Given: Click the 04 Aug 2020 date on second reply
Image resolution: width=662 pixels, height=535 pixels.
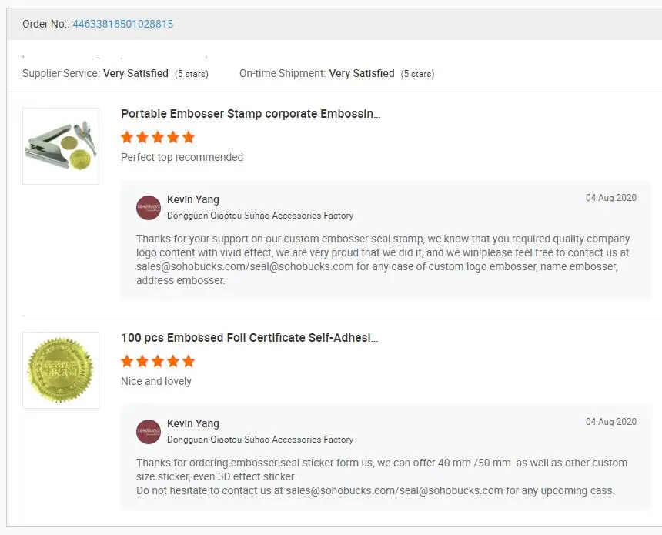Looking at the screenshot, I should 611,422.
